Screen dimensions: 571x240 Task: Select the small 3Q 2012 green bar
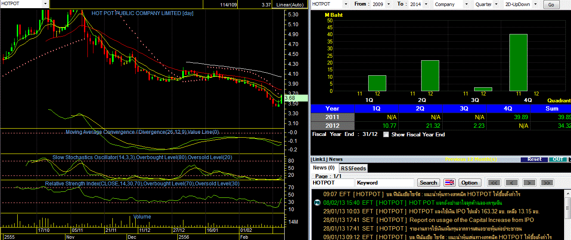[483, 89]
